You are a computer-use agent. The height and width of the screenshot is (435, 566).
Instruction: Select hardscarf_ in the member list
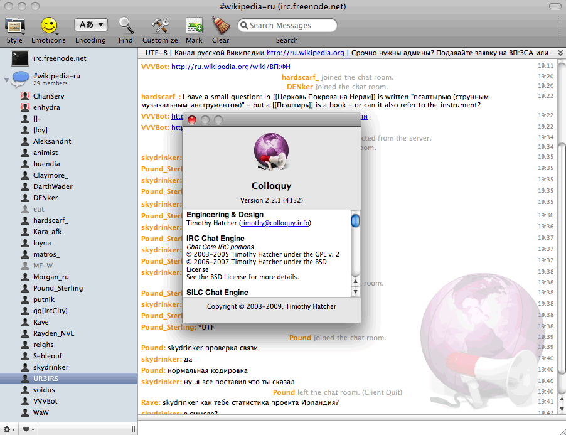tap(68, 220)
